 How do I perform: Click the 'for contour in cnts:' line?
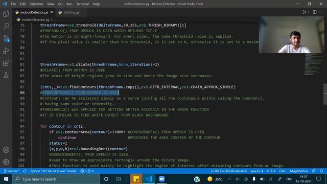[x=62, y=126]
